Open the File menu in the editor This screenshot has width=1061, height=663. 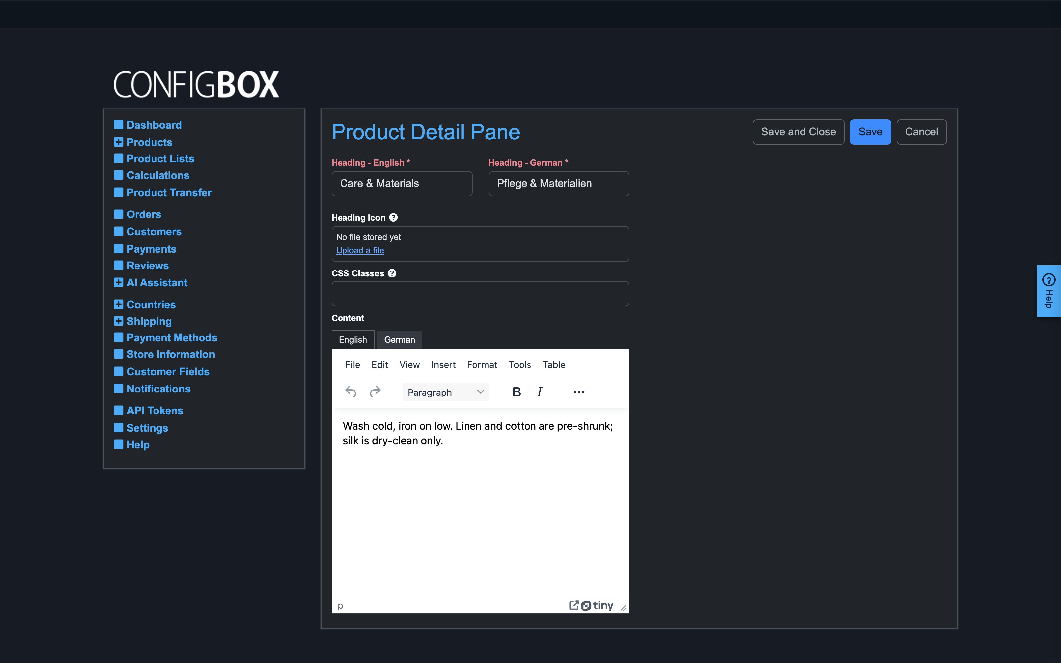click(352, 365)
